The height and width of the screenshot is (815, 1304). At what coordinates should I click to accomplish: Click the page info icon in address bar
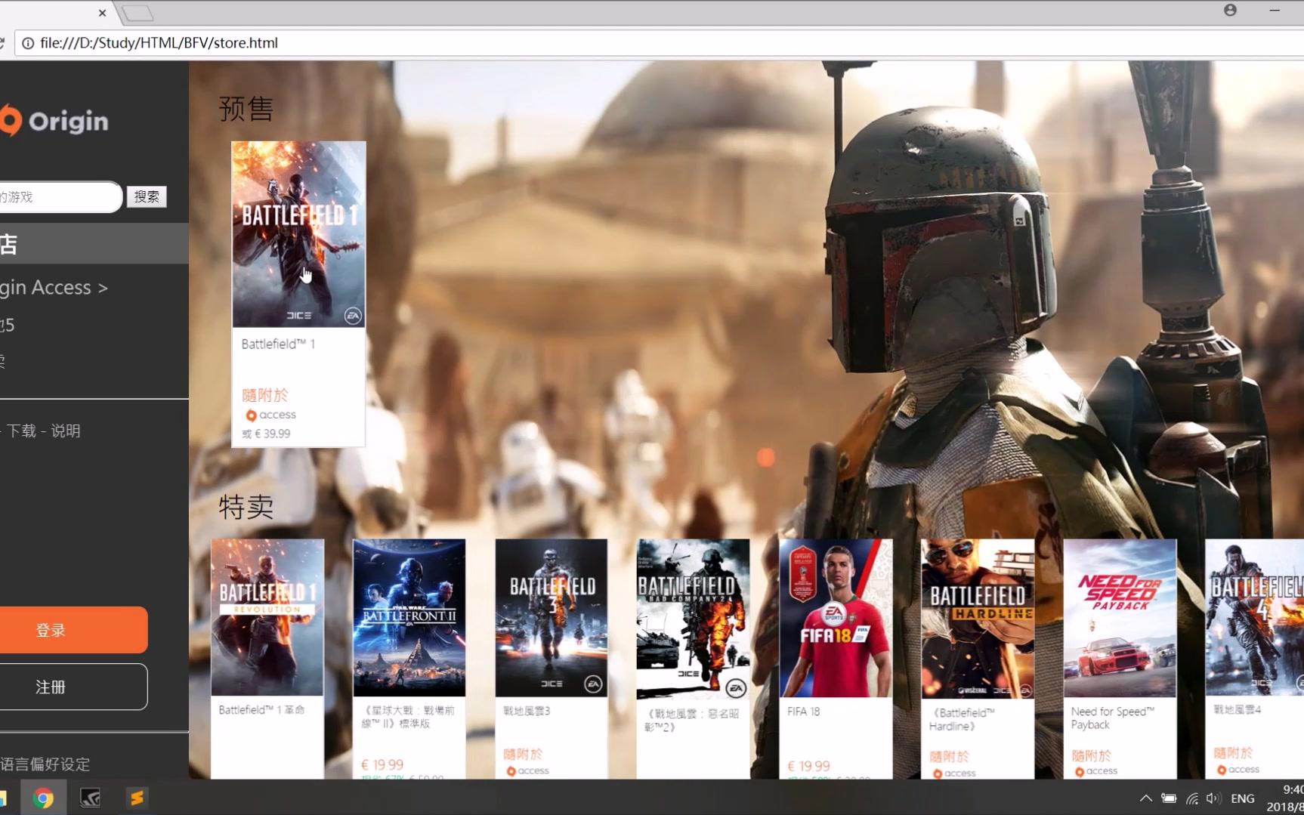(28, 43)
